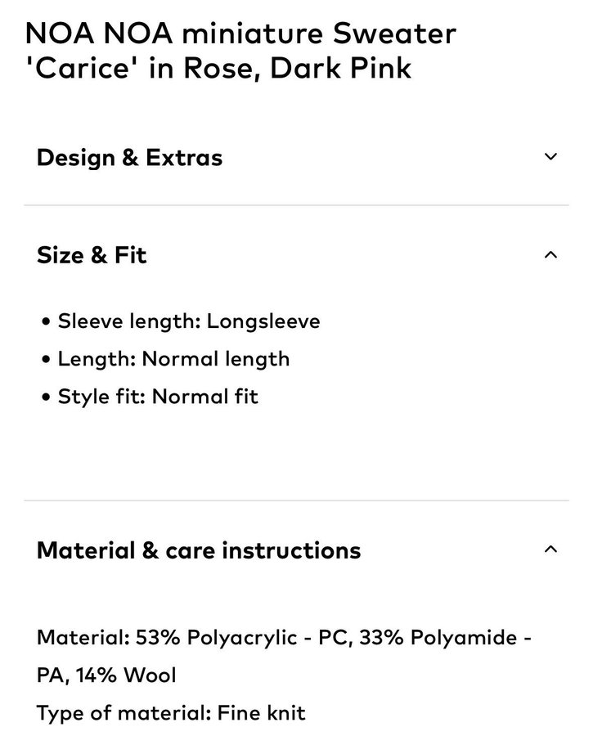Screen dimensions: 593x736
Task: Tap the Size & Fit heading
Action: 92,255
